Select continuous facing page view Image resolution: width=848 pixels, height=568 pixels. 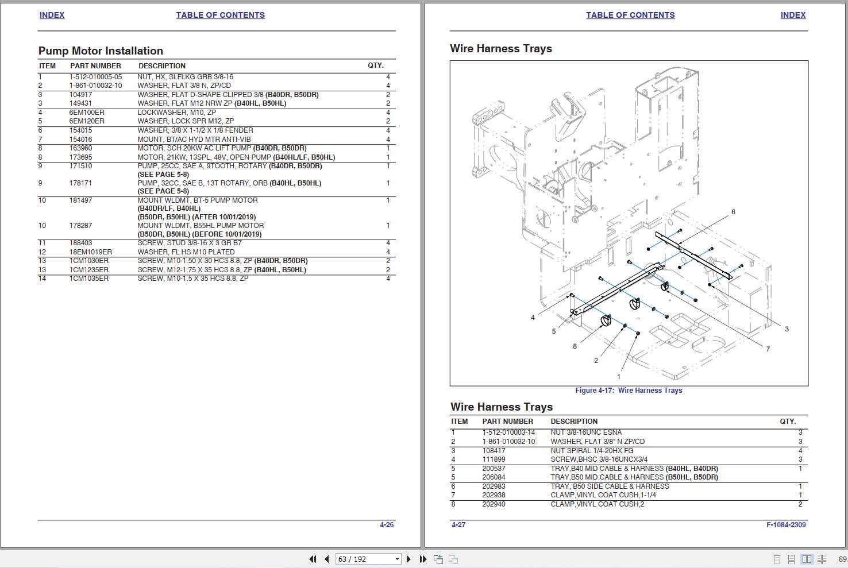click(x=822, y=559)
